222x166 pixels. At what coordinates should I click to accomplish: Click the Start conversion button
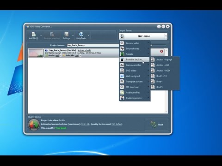pyautogui.click(x=156, y=125)
